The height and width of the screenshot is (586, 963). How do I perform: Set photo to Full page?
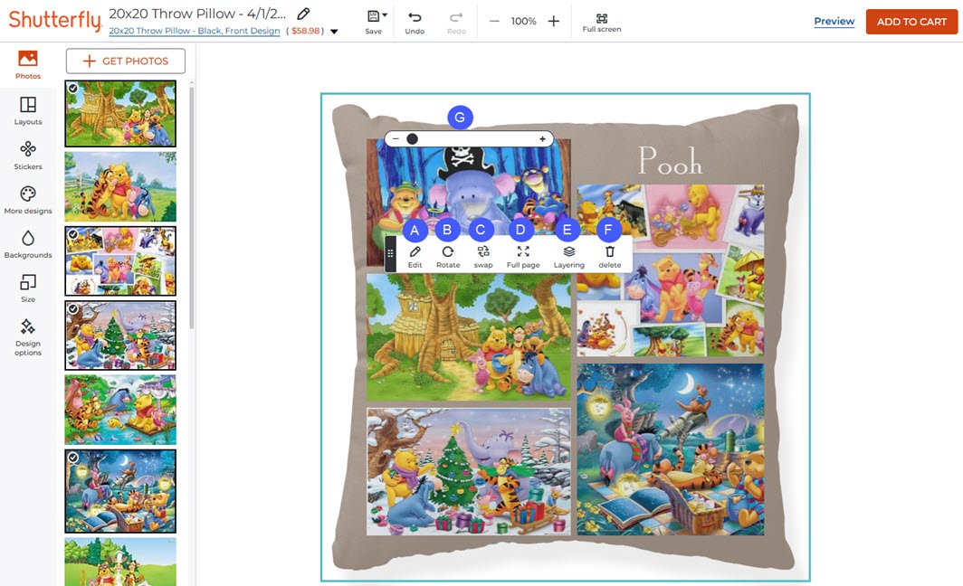pyautogui.click(x=523, y=257)
